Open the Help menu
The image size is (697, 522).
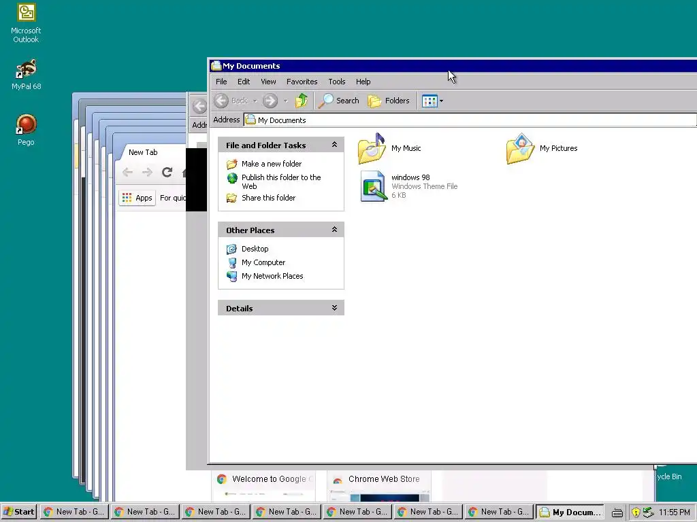click(363, 82)
